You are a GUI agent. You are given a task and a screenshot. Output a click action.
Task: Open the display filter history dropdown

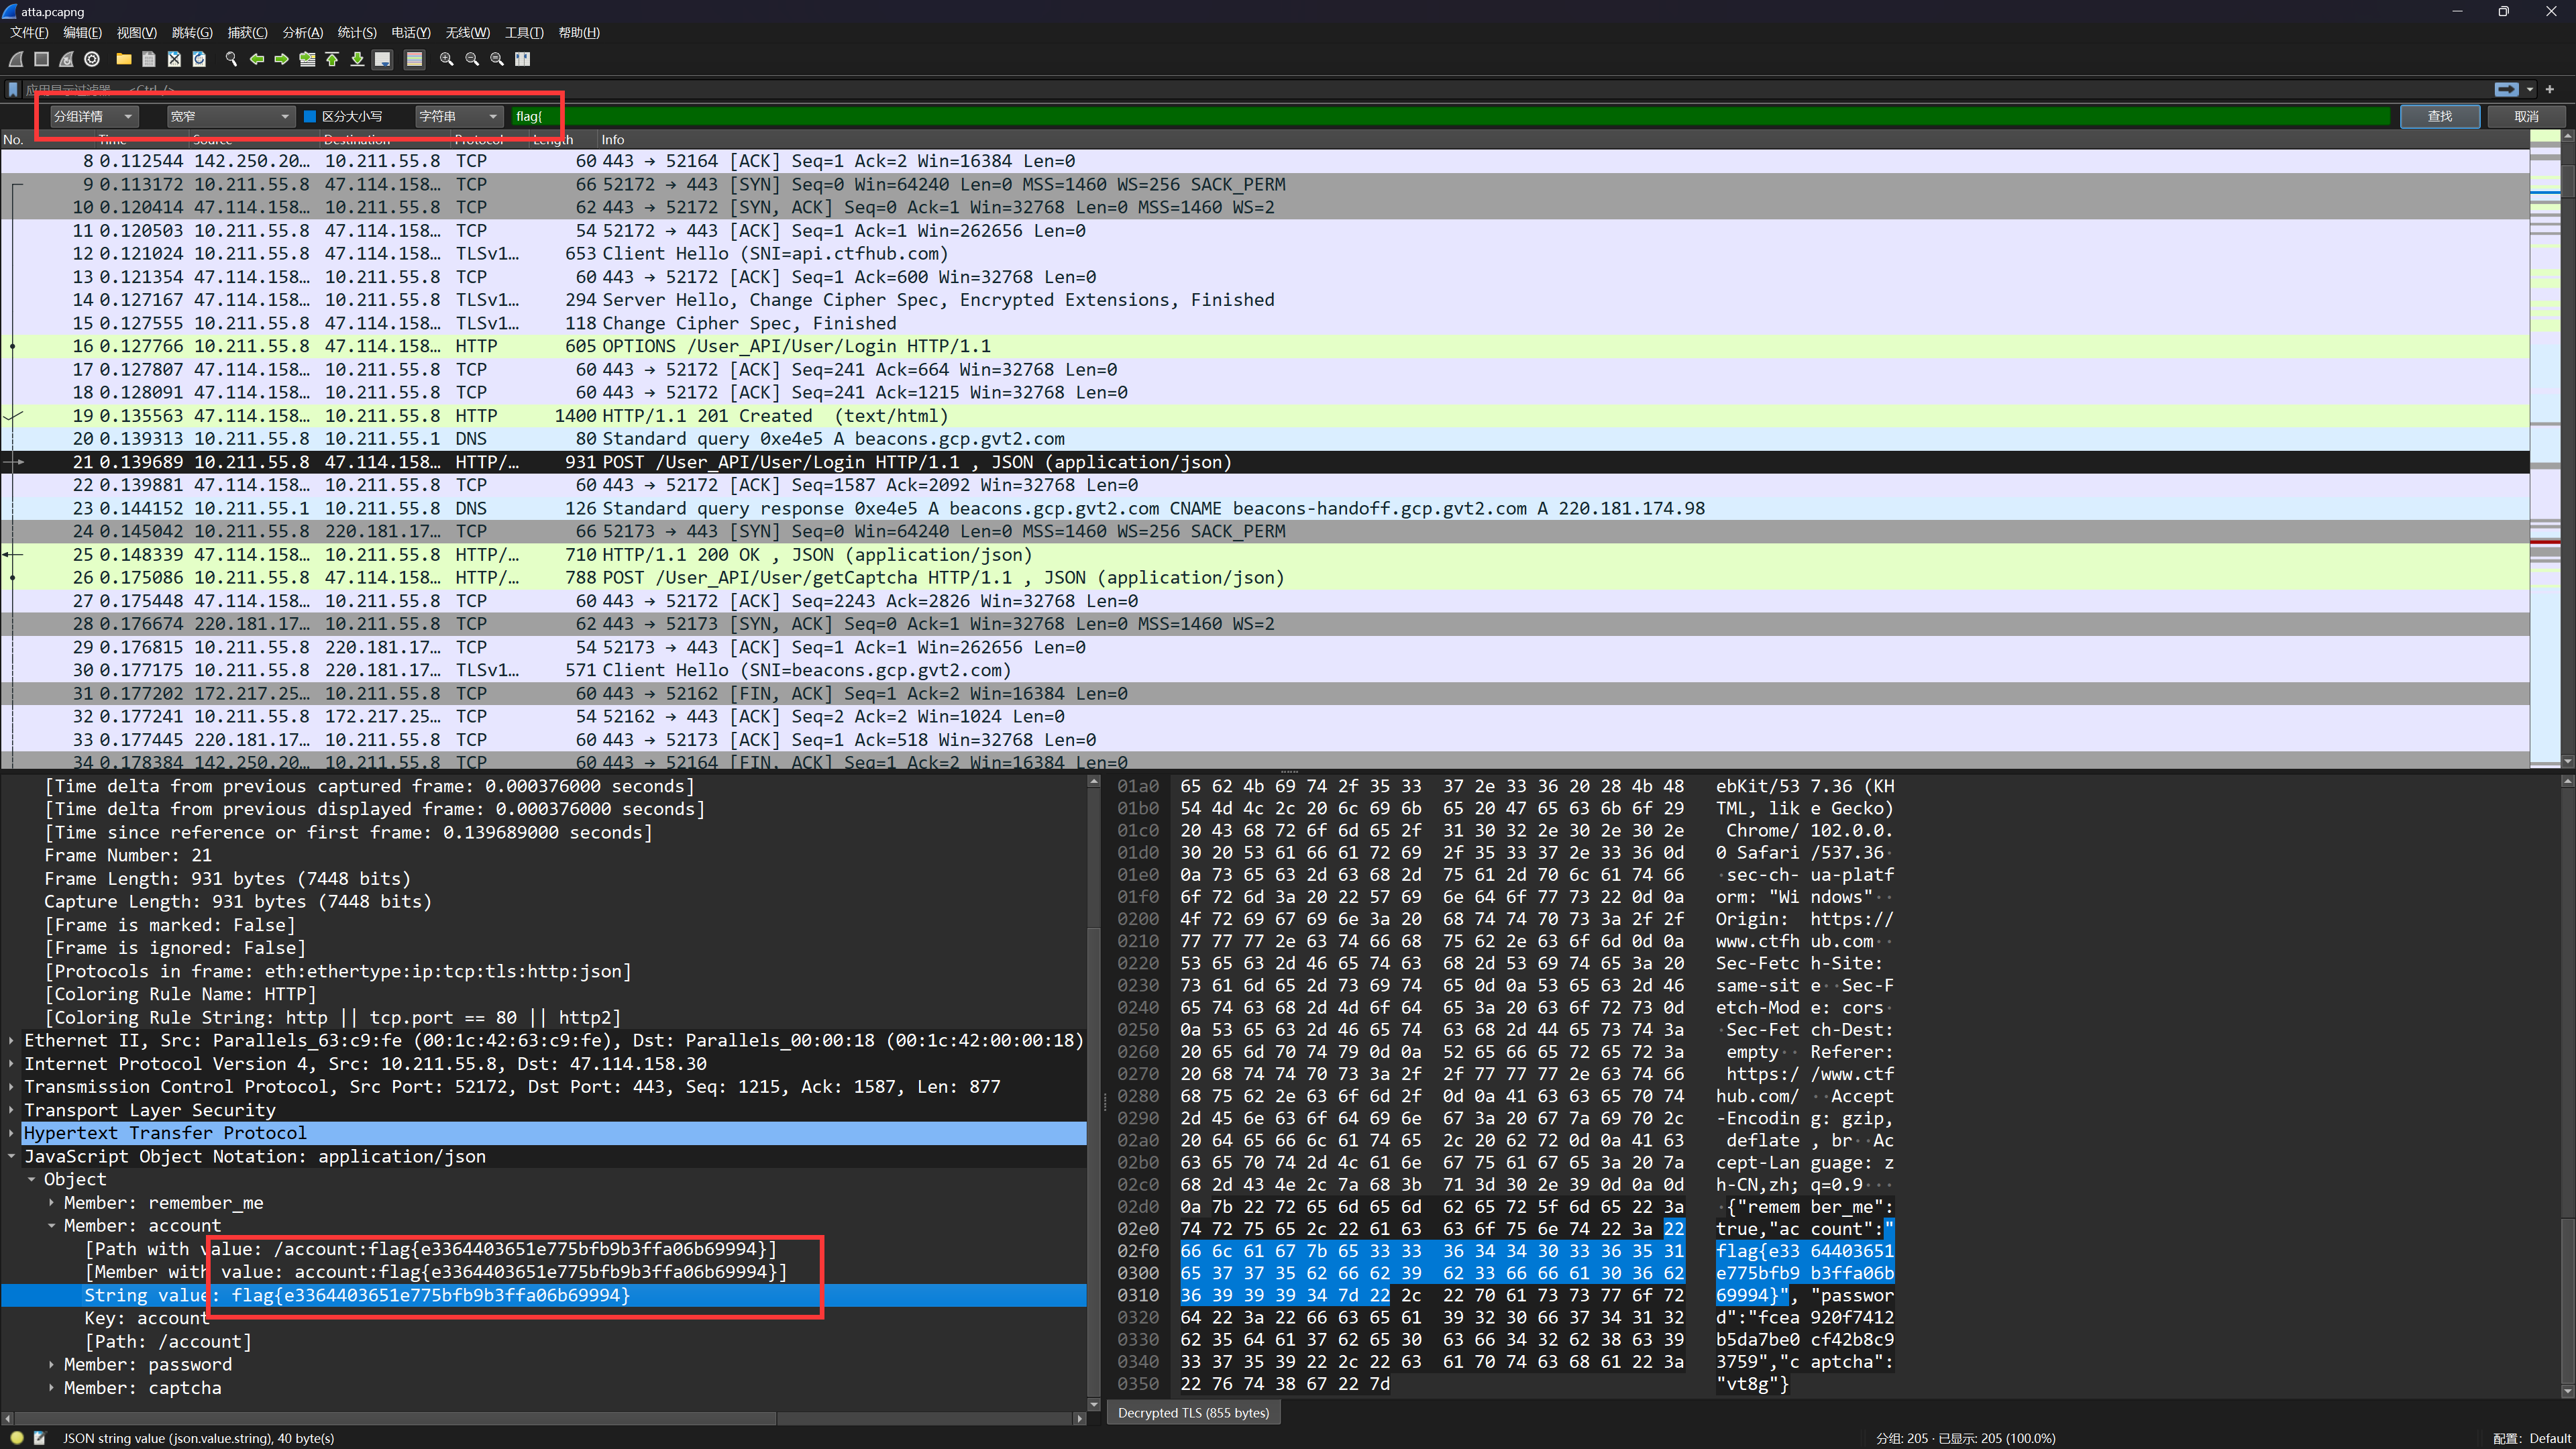click(x=2530, y=89)
